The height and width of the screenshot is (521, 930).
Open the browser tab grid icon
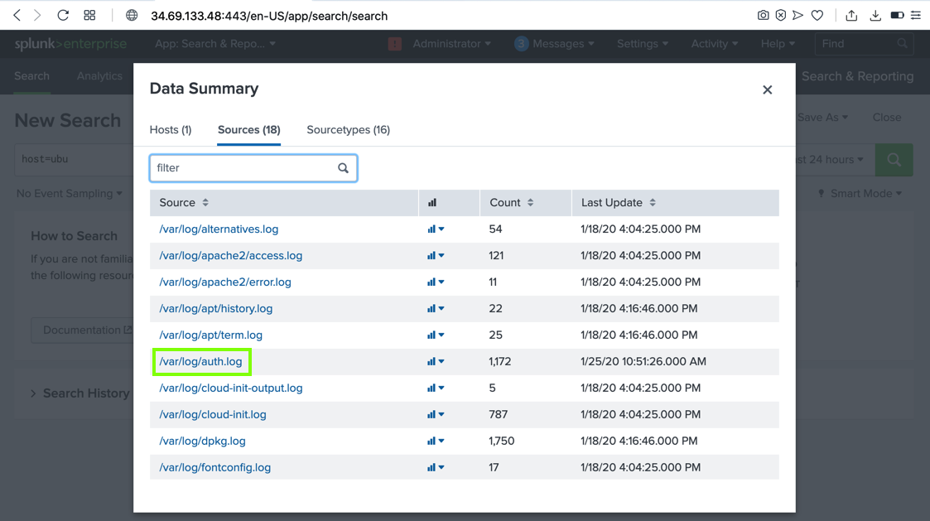pyautogui.click(x=89, y=16)
